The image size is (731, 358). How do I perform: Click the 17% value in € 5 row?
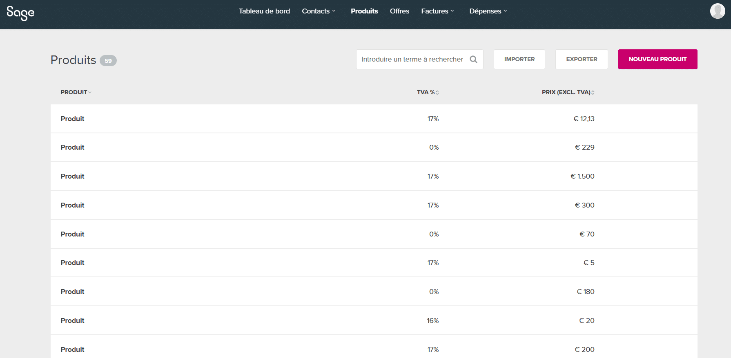[x=433, y=263]
